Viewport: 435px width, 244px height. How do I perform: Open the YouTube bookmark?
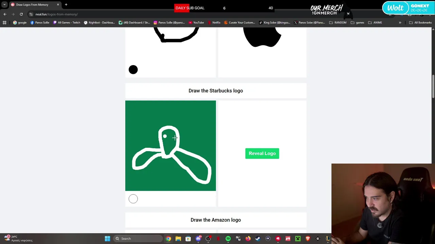[196, 23]
